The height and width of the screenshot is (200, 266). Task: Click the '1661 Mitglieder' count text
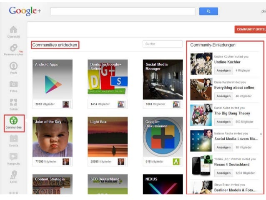[x=155, y=104]
